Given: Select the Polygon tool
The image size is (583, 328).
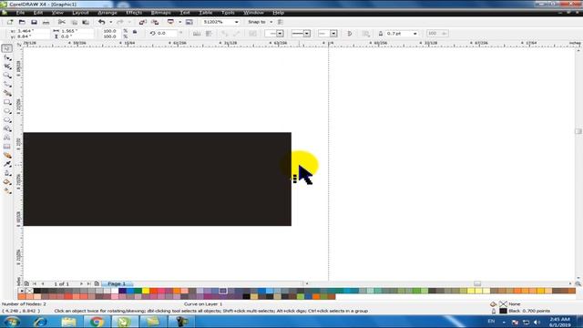Looking at the screenshot, I should coord(7,120).
